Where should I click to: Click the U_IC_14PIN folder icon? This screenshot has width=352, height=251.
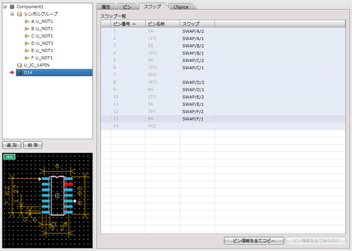[x=20, y=65]
